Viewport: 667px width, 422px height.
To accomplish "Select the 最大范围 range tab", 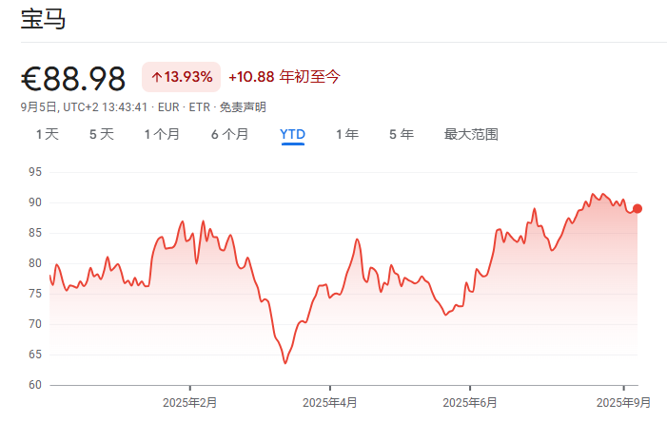I will [471, 134].
